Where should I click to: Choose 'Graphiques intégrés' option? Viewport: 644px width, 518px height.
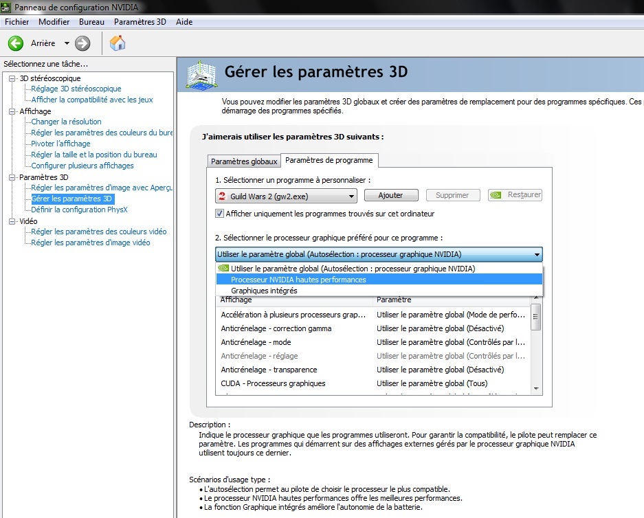click(x=379, y=291)
